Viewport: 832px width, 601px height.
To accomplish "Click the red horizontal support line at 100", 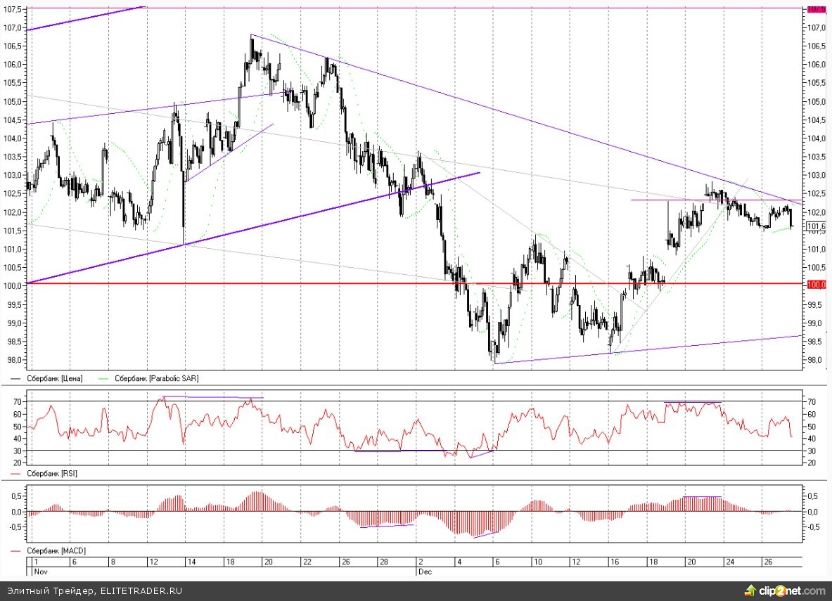I will coord(281,283).
